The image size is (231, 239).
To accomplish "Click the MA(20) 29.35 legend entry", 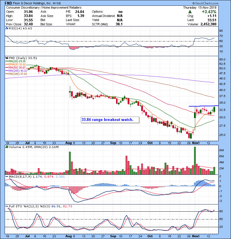I will pos(16,61).
